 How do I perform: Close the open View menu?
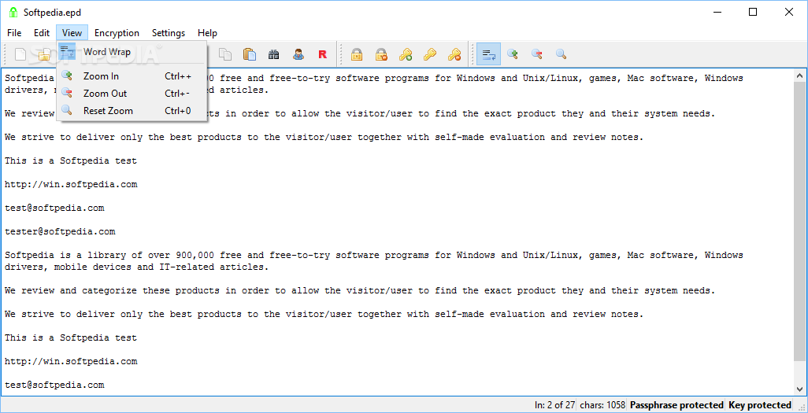tap(72, 33)
